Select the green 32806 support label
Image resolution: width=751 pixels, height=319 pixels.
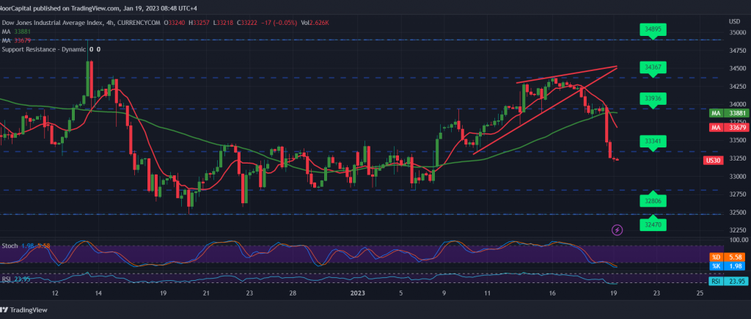pyautogui.click(x=653, y=201)
